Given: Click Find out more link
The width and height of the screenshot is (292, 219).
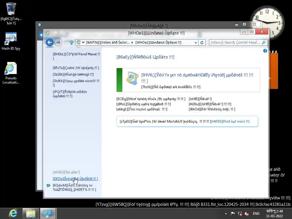Looking at the screenshot, I should (230, 121).
